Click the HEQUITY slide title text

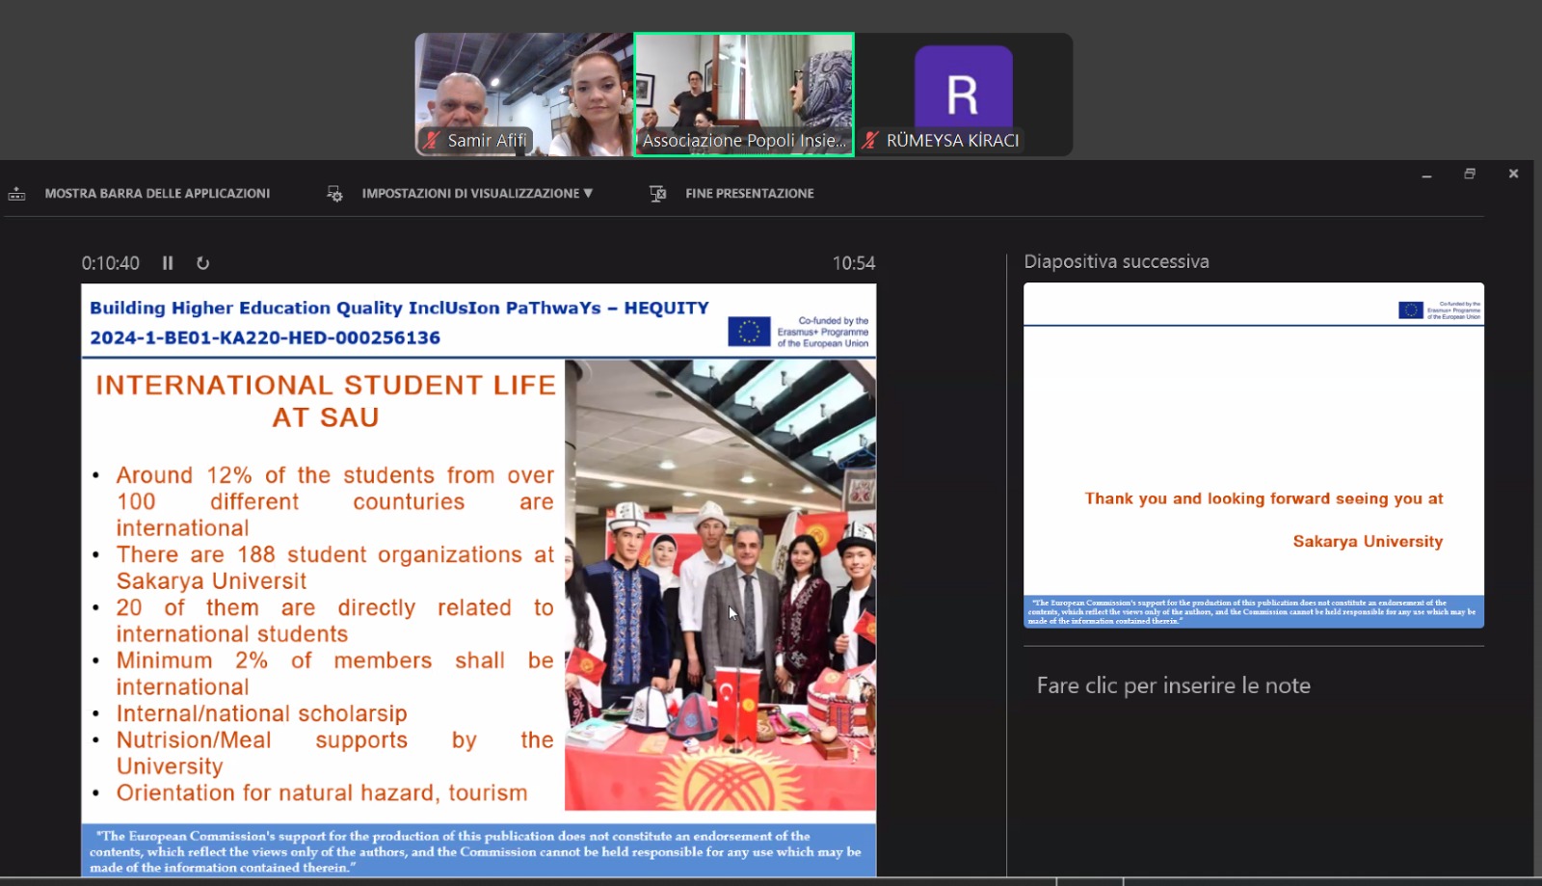click(399, 308)
